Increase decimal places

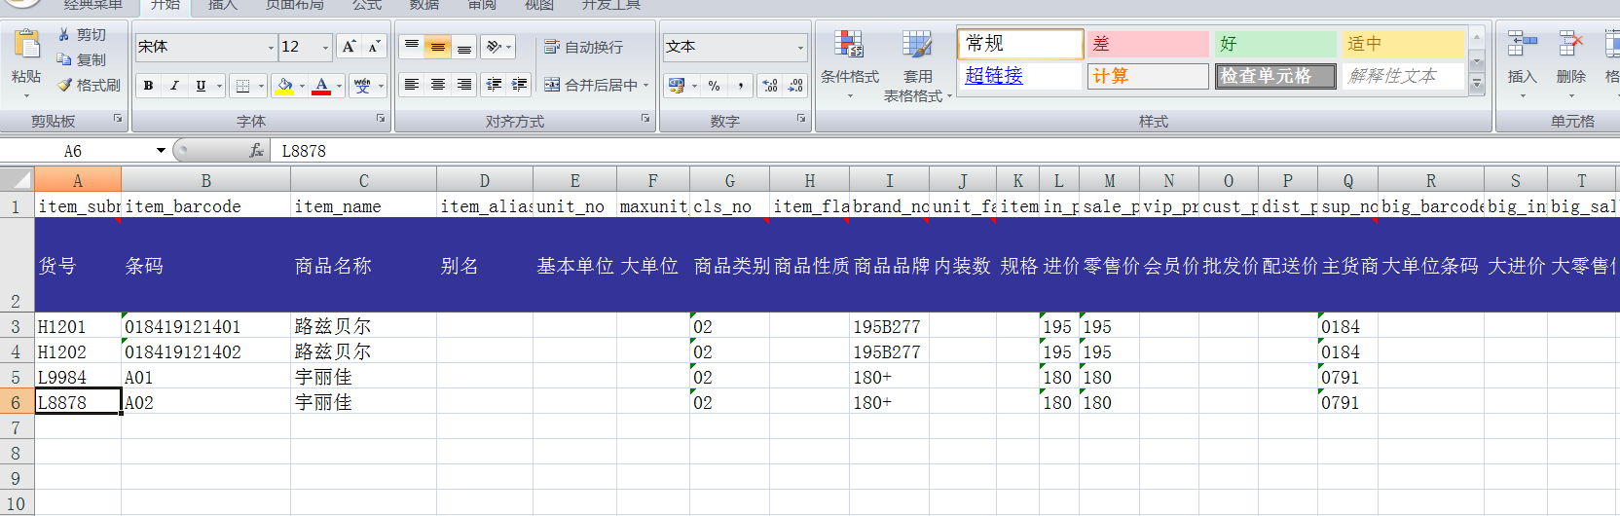click(x=770, y=86)
